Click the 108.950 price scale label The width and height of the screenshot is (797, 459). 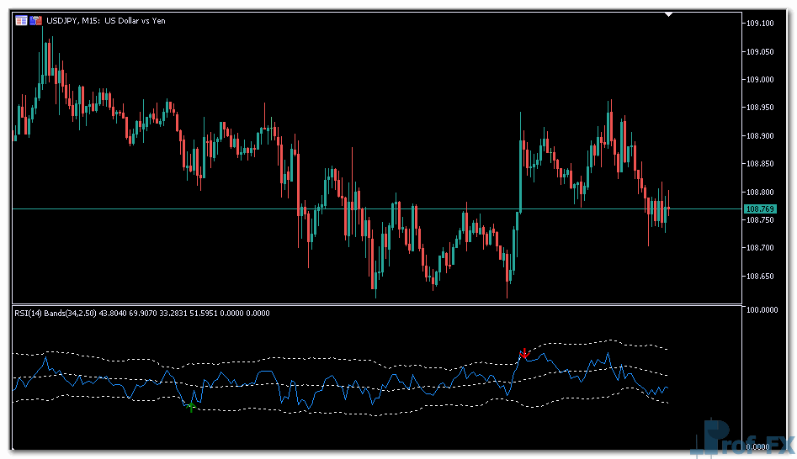click(760, 108)
